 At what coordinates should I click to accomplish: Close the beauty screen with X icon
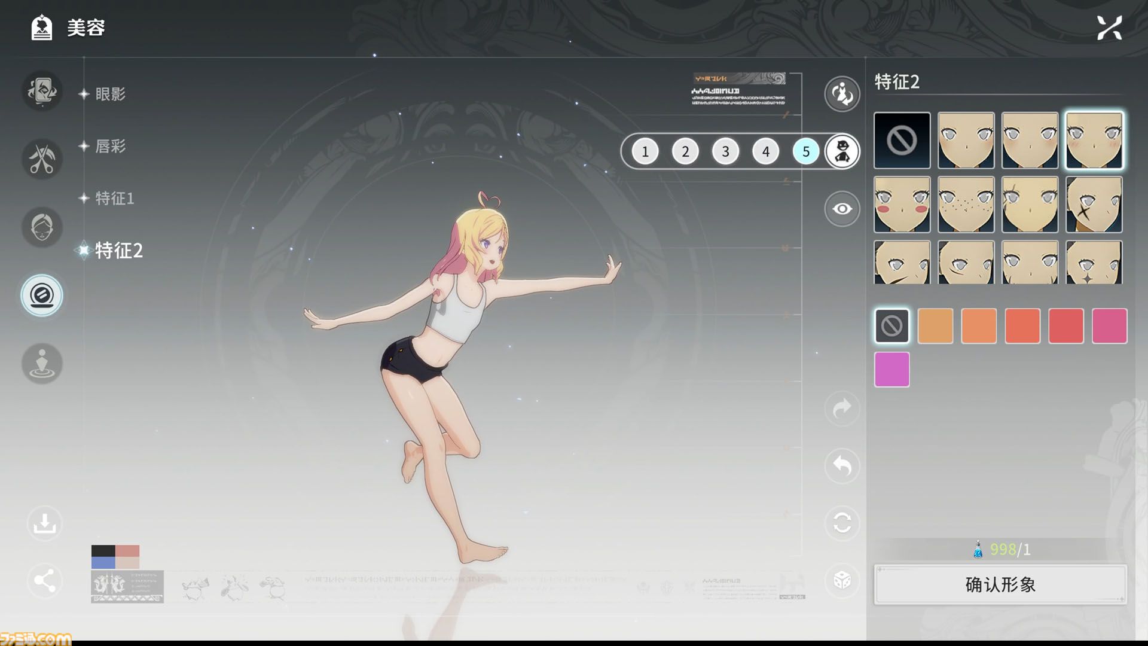[x=1109, y=28]
